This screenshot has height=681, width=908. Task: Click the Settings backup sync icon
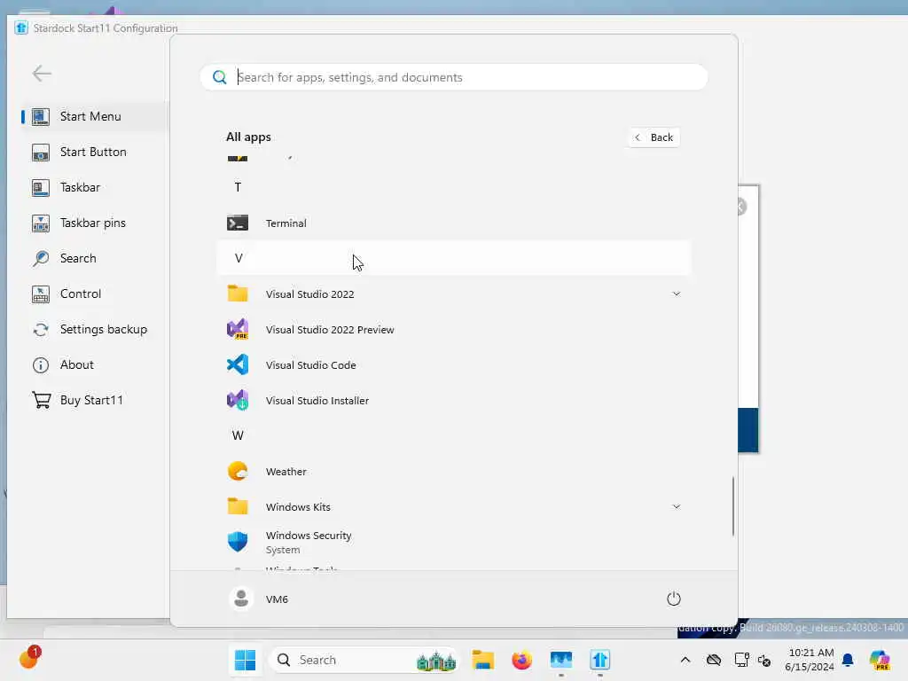(41, 330)
